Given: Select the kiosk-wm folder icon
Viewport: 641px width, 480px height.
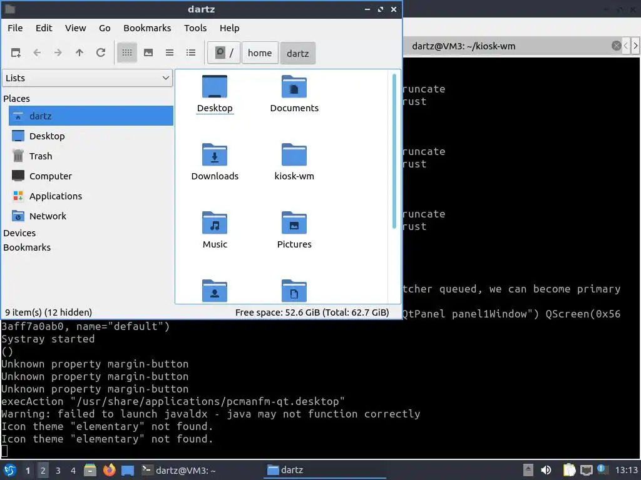Looking at the screenshot, I should coord(294,162).
